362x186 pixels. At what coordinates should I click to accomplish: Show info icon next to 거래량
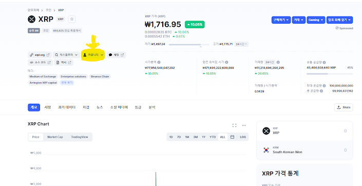point(278,62)
